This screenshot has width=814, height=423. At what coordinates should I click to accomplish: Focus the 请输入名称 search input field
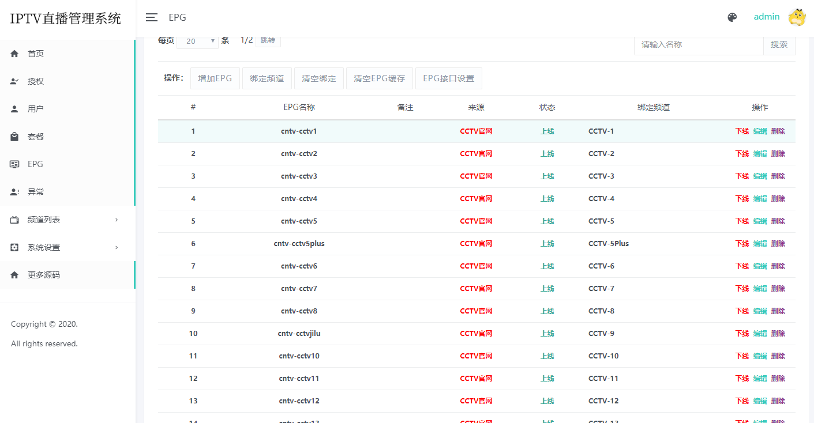698,44
